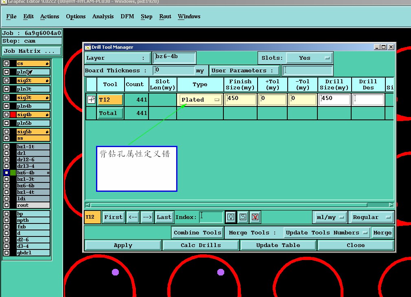Click the First navigation button

click(x=113, y=217)
